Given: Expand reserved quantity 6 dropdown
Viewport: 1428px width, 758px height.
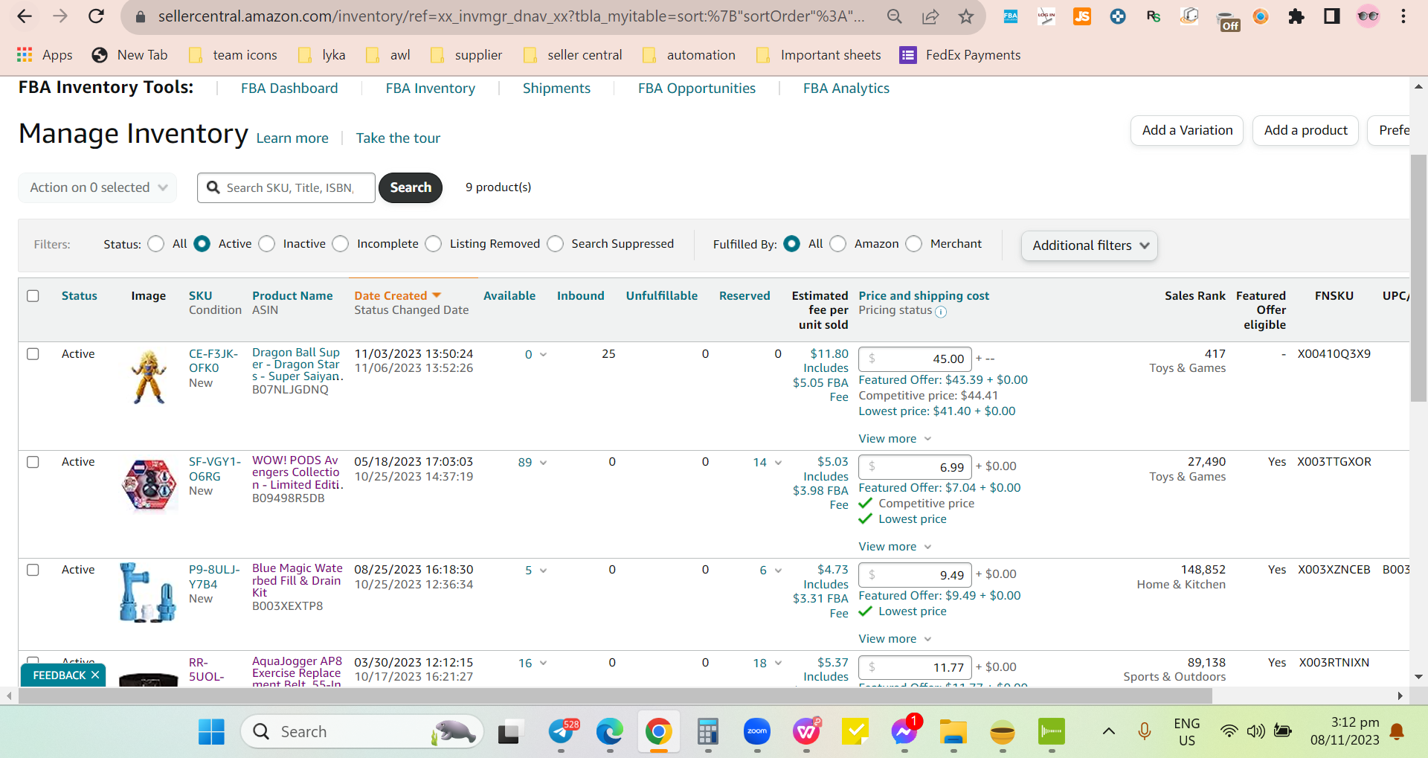Looking at the screenshot, I should (x=778, y=571).
